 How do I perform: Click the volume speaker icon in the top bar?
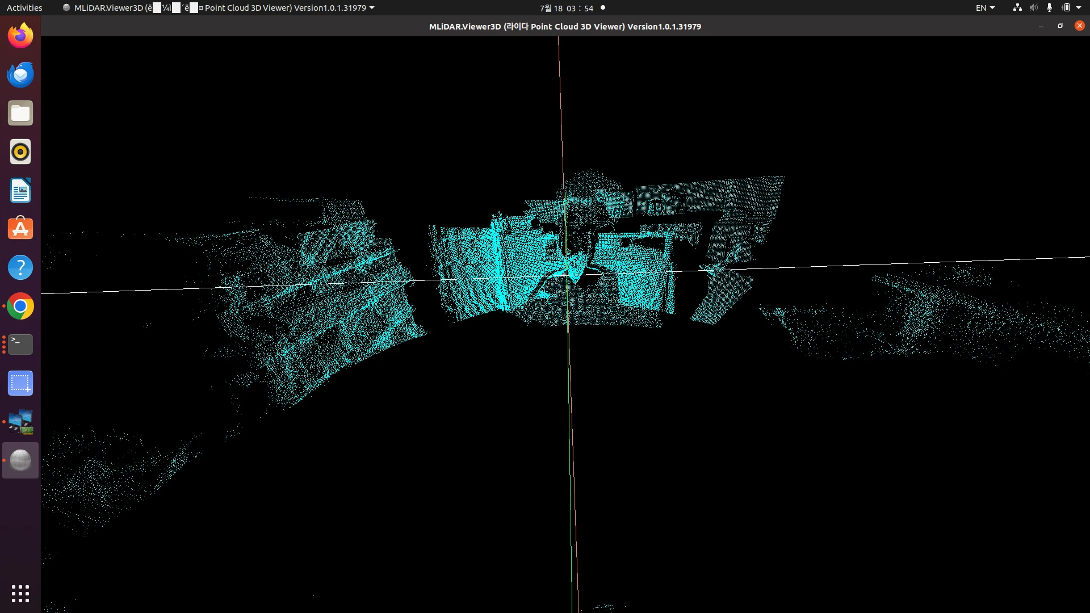(1034, 8)
